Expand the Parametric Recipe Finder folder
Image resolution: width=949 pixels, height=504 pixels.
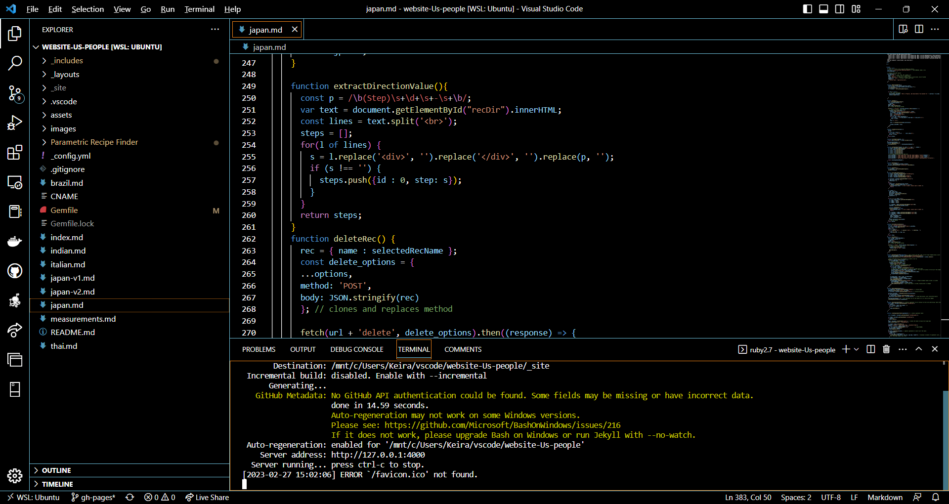pos(129,142)
